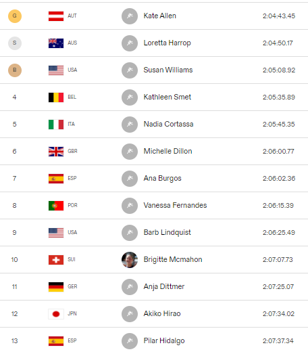Select Michelle Dillon's name

(x=168, y=151)
